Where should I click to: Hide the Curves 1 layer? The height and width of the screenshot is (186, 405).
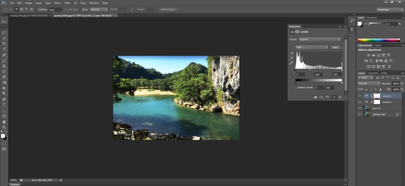(x=360, y=102)
